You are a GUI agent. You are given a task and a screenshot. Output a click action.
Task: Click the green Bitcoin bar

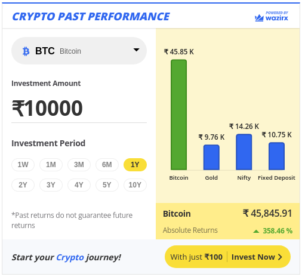coord(178,115)
